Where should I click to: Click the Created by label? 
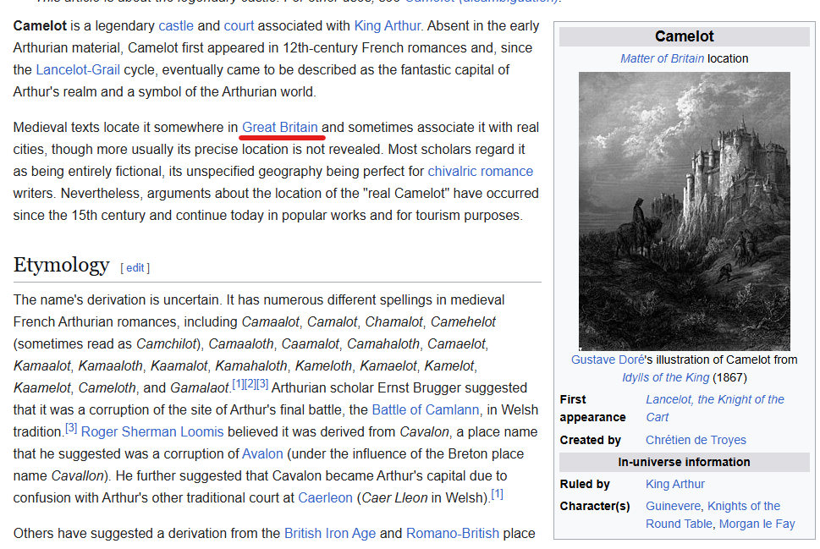tap(590, 440)
